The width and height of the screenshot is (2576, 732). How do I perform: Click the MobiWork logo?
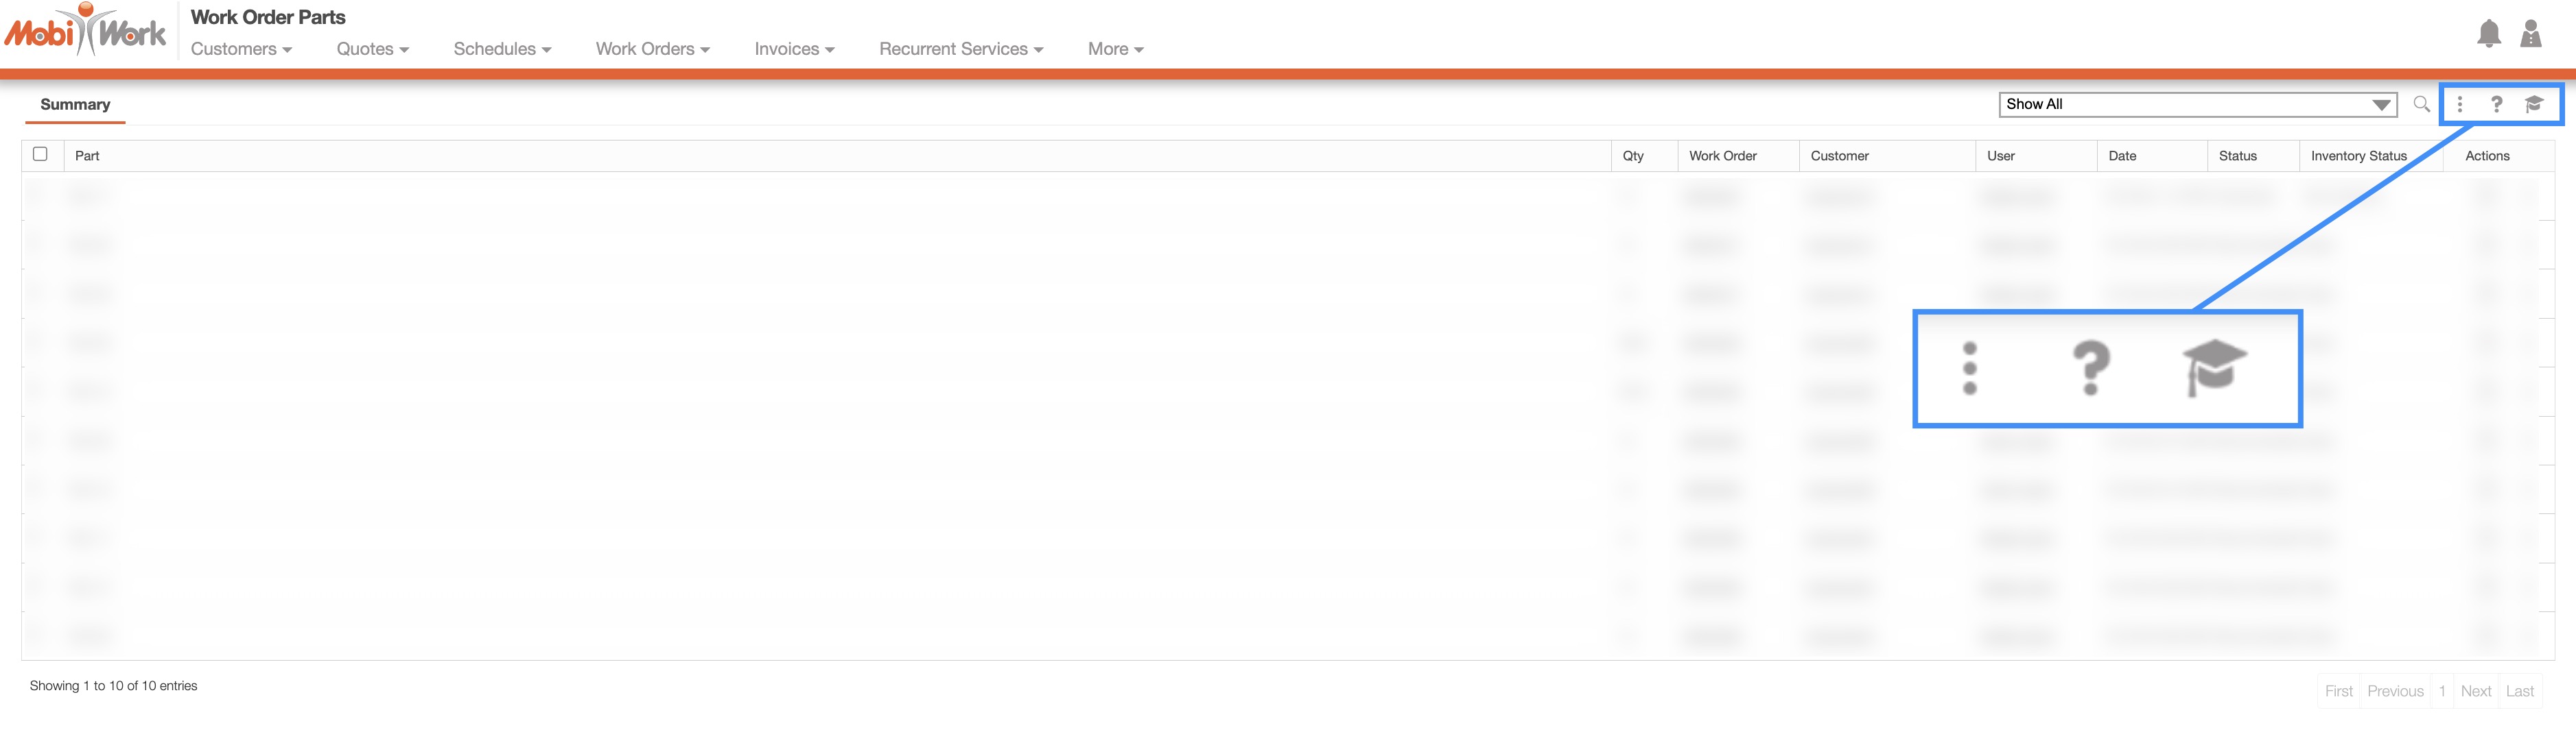pyautogui.click(x=86, y=31)
